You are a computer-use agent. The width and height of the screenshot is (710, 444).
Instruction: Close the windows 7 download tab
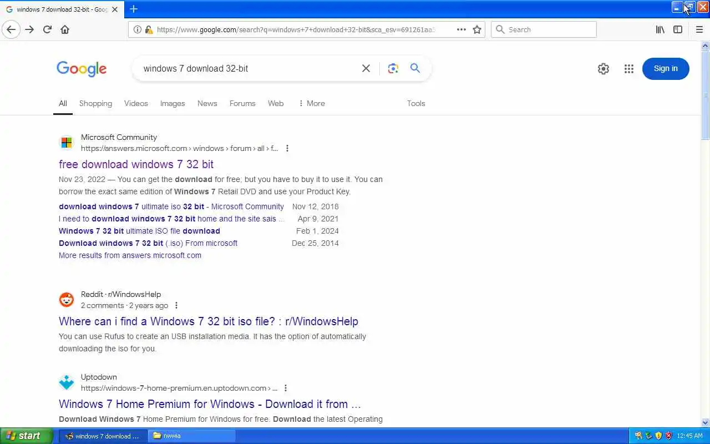(115, 9)
